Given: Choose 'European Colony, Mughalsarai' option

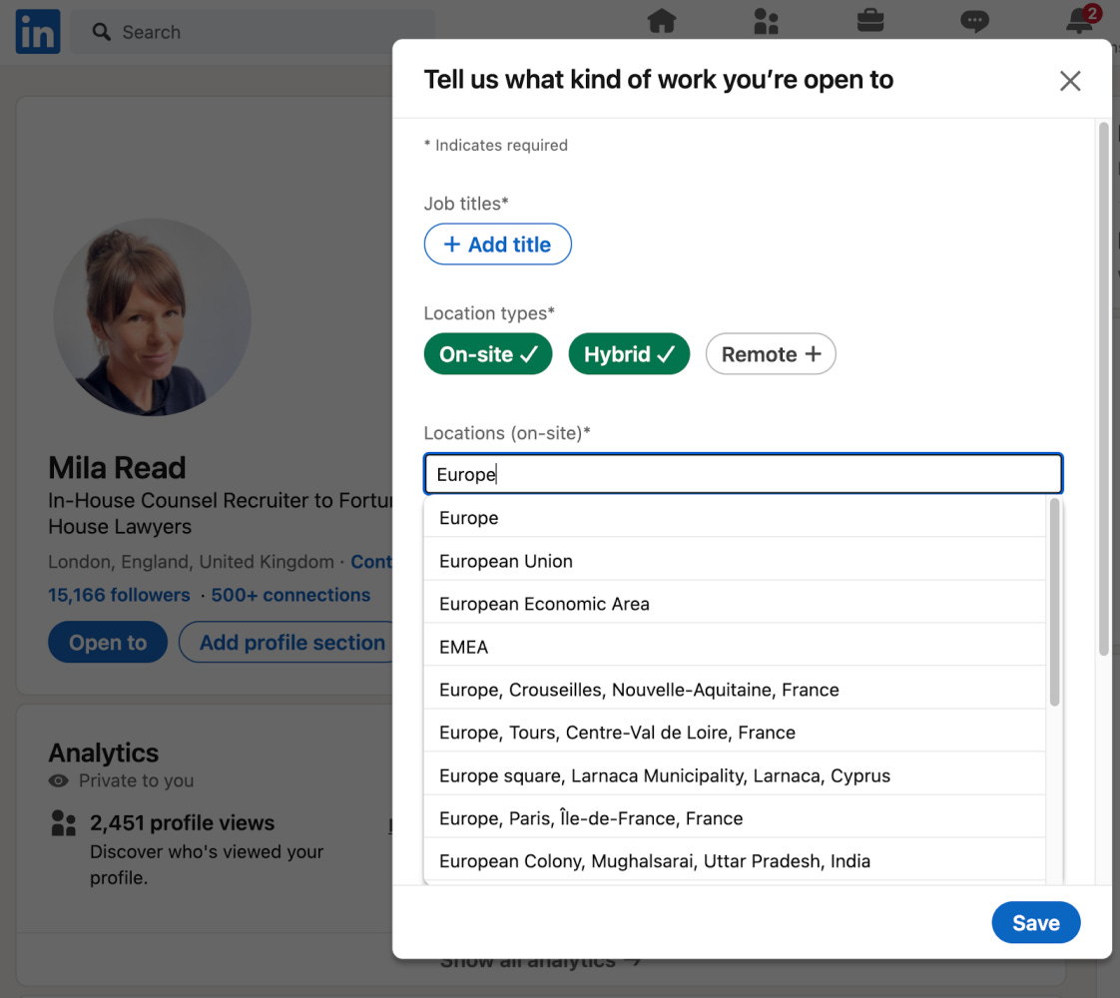Looking at the screenshot, I should point(735,861).
